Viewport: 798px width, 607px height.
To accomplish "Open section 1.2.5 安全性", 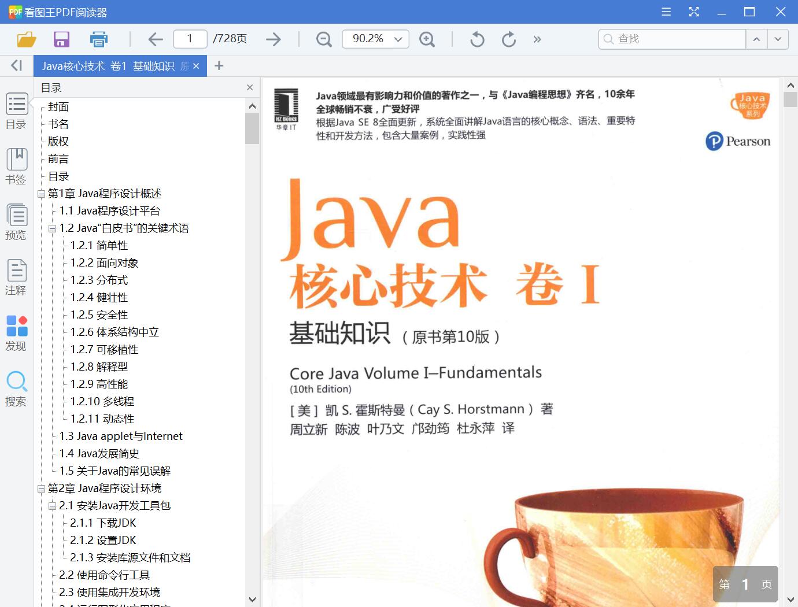I will tap(99, 315).
